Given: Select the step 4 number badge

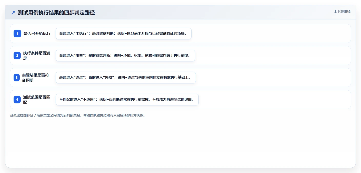Looking at the screenshot, I should 17,100.
